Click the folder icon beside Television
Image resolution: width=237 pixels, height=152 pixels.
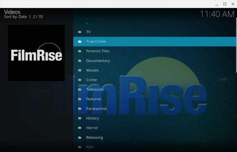80,89
